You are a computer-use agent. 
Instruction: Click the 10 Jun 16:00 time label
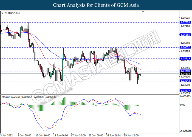point(43,135)
